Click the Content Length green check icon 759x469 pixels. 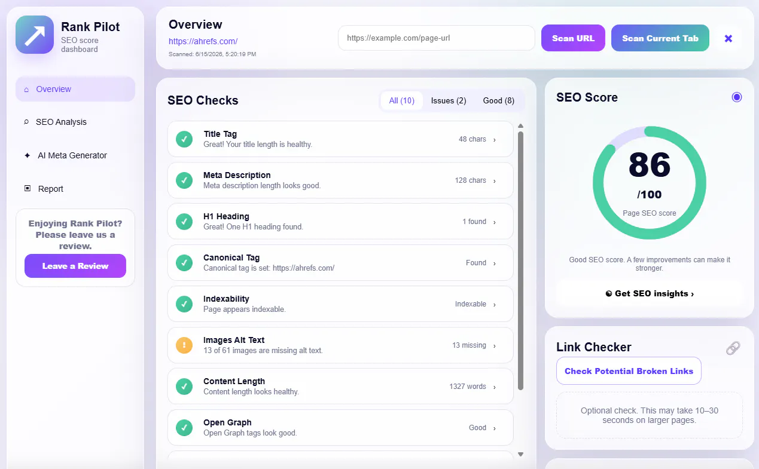click(184, 387)
